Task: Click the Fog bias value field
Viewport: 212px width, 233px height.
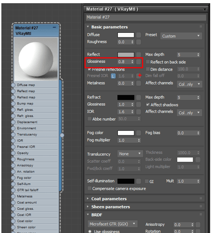Action: click(187, 133)
